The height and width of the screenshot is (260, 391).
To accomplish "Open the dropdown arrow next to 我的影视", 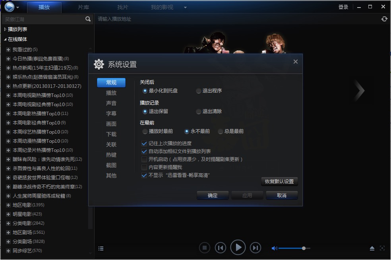I will pos(185,8).
